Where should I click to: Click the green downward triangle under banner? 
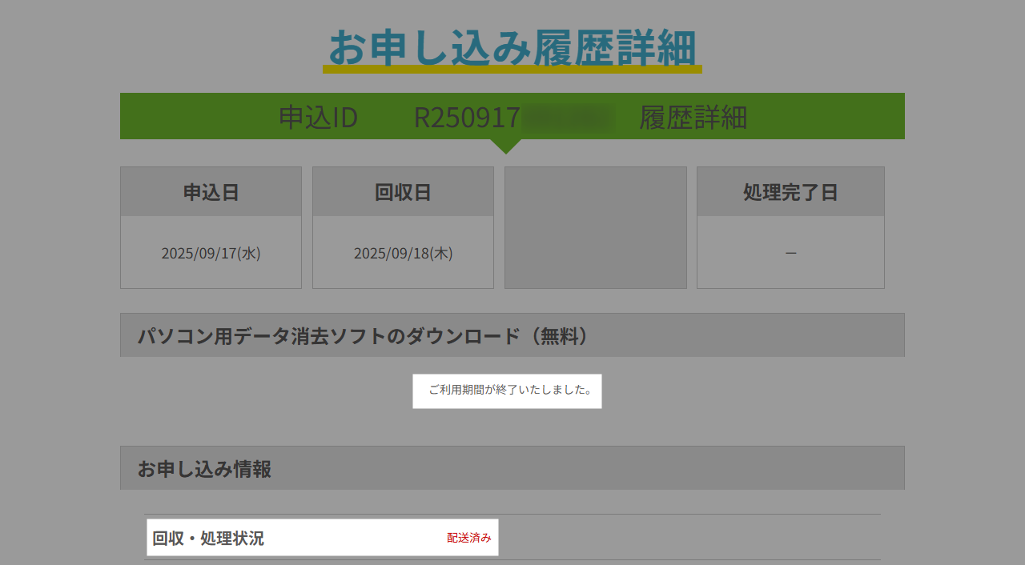coord(505,146)
